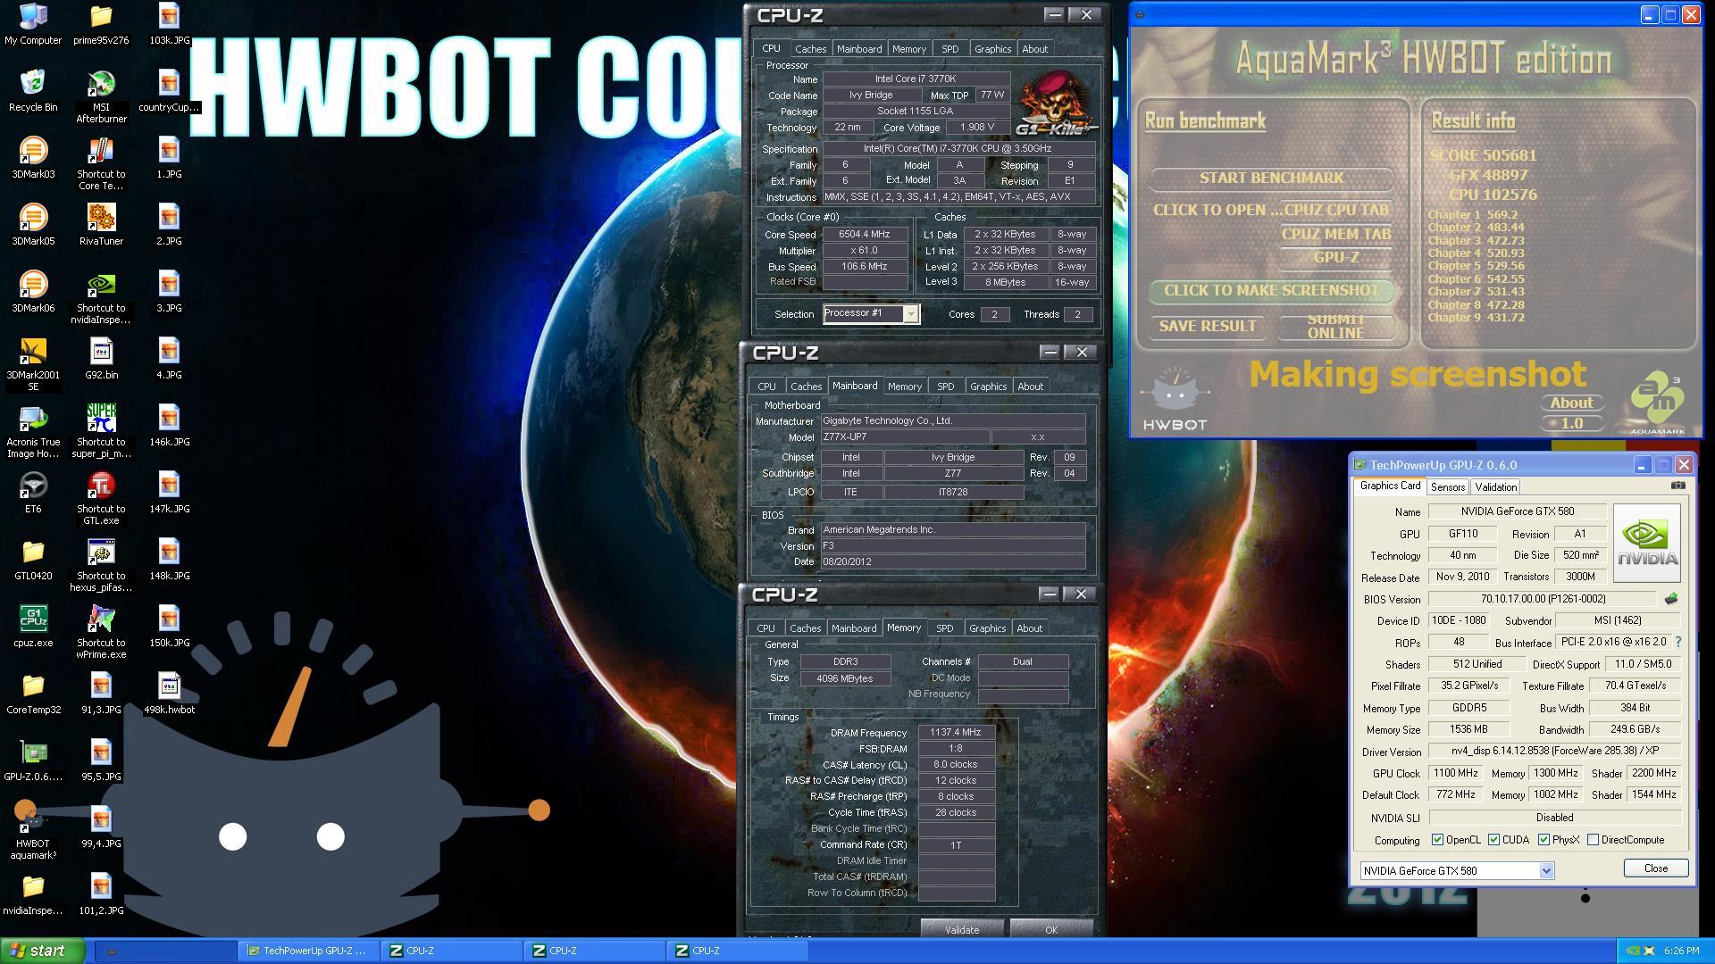The width and height of the screenshot is (1715, 964).
Task: Select the G92.bin file icon
Action: point(101,359)
